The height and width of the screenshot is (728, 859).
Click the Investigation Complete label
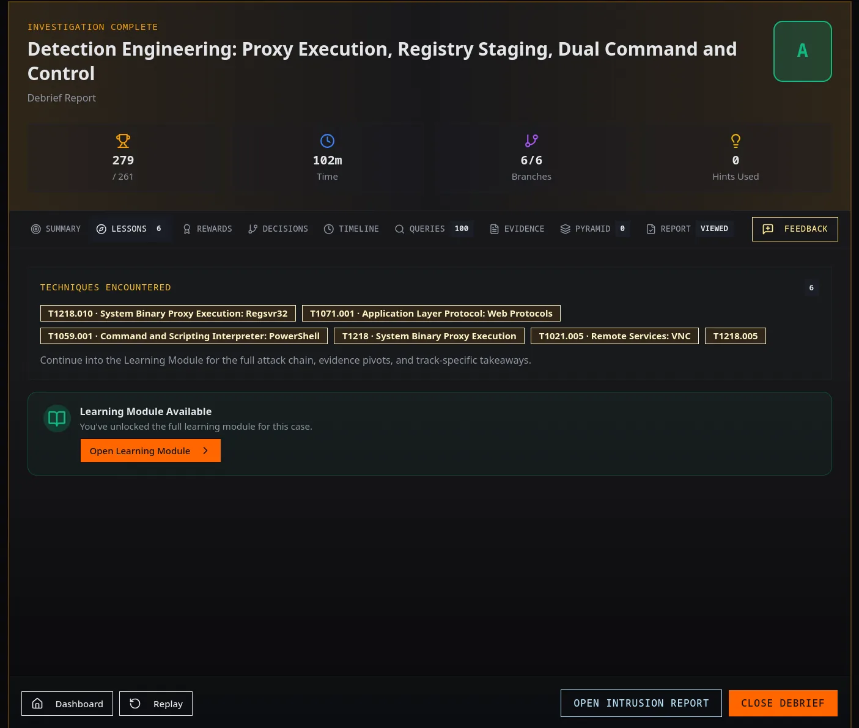(93, 27)
